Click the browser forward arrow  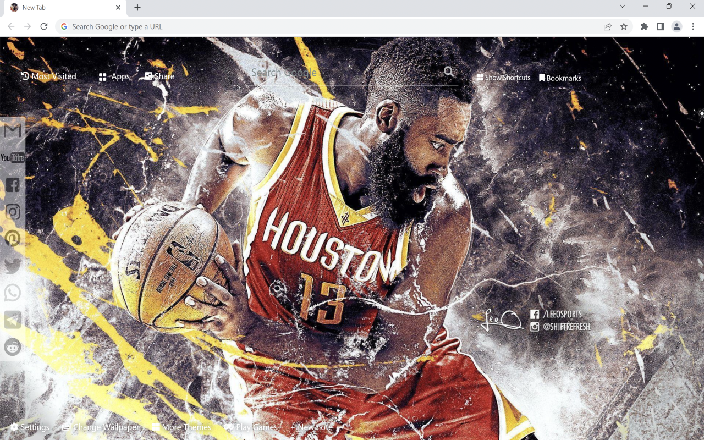(x=28, y=26)
